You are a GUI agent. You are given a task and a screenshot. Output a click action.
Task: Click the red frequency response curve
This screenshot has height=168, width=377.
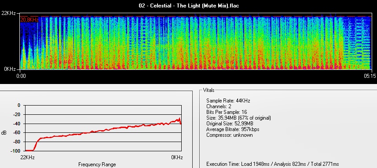[103, 135]
